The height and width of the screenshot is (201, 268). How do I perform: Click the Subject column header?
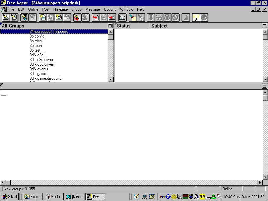159,26
